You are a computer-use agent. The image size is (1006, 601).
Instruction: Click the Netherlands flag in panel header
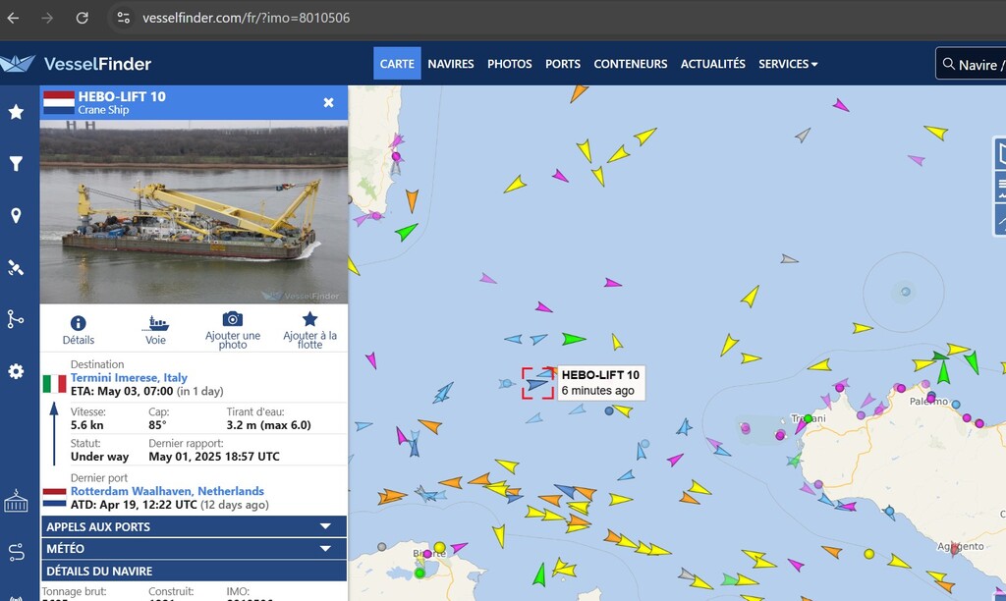[x=59, y=103]
